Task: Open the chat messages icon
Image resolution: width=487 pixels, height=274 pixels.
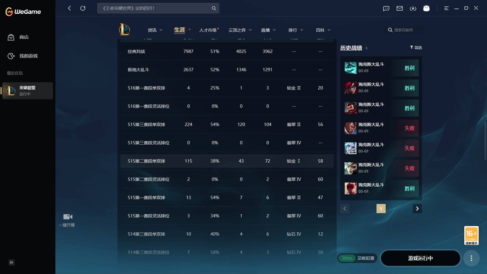Action: point(386,9)
